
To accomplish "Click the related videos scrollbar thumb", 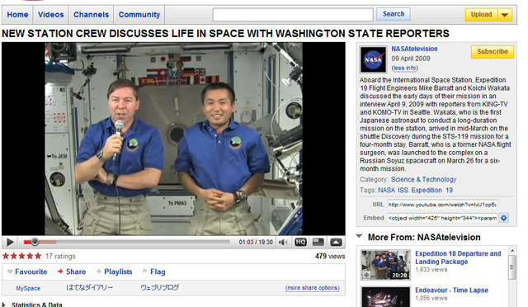I will (512, 267).
